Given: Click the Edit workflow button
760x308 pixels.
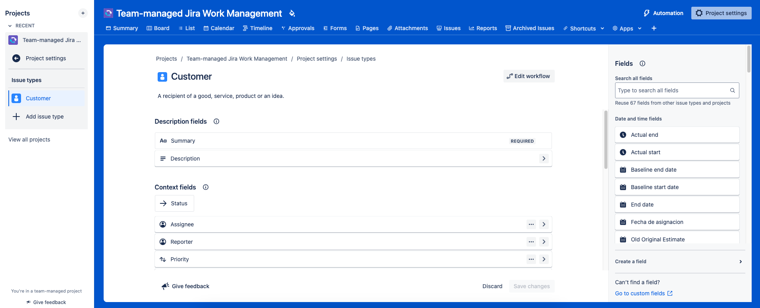Looking at the screenshot, I should point(529,76).
